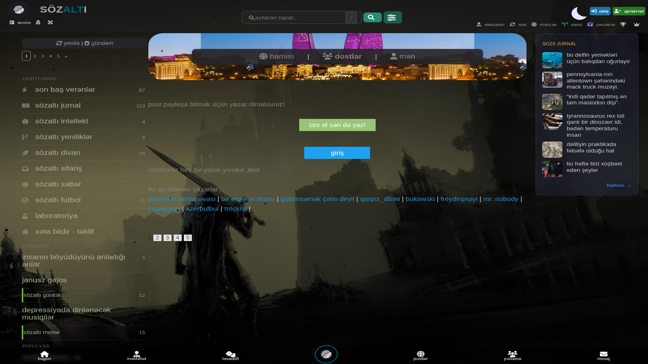
Task: Click the Giriş button in header
Action: tap(600, 11)
